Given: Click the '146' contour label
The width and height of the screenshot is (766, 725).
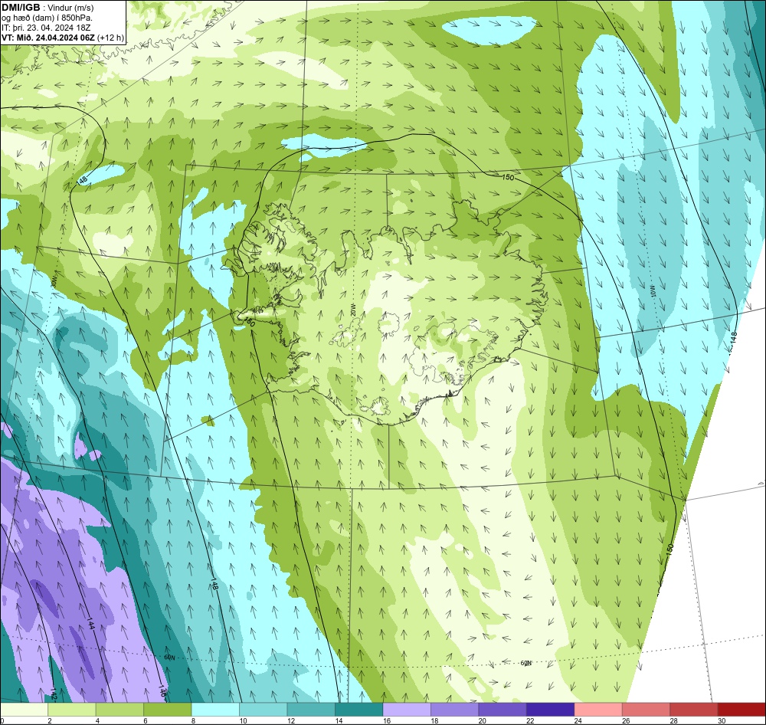Looking at the screenshot, I should point(162,691).
